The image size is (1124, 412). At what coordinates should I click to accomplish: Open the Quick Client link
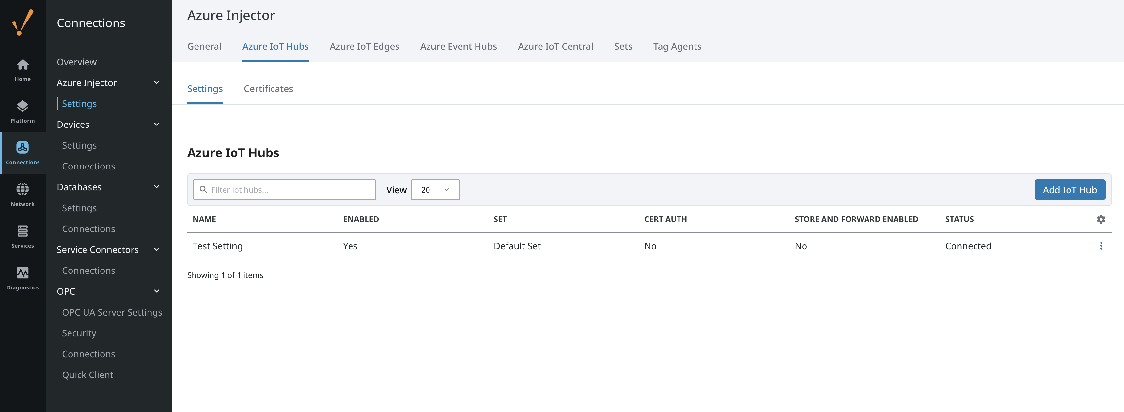pos(87,375)
